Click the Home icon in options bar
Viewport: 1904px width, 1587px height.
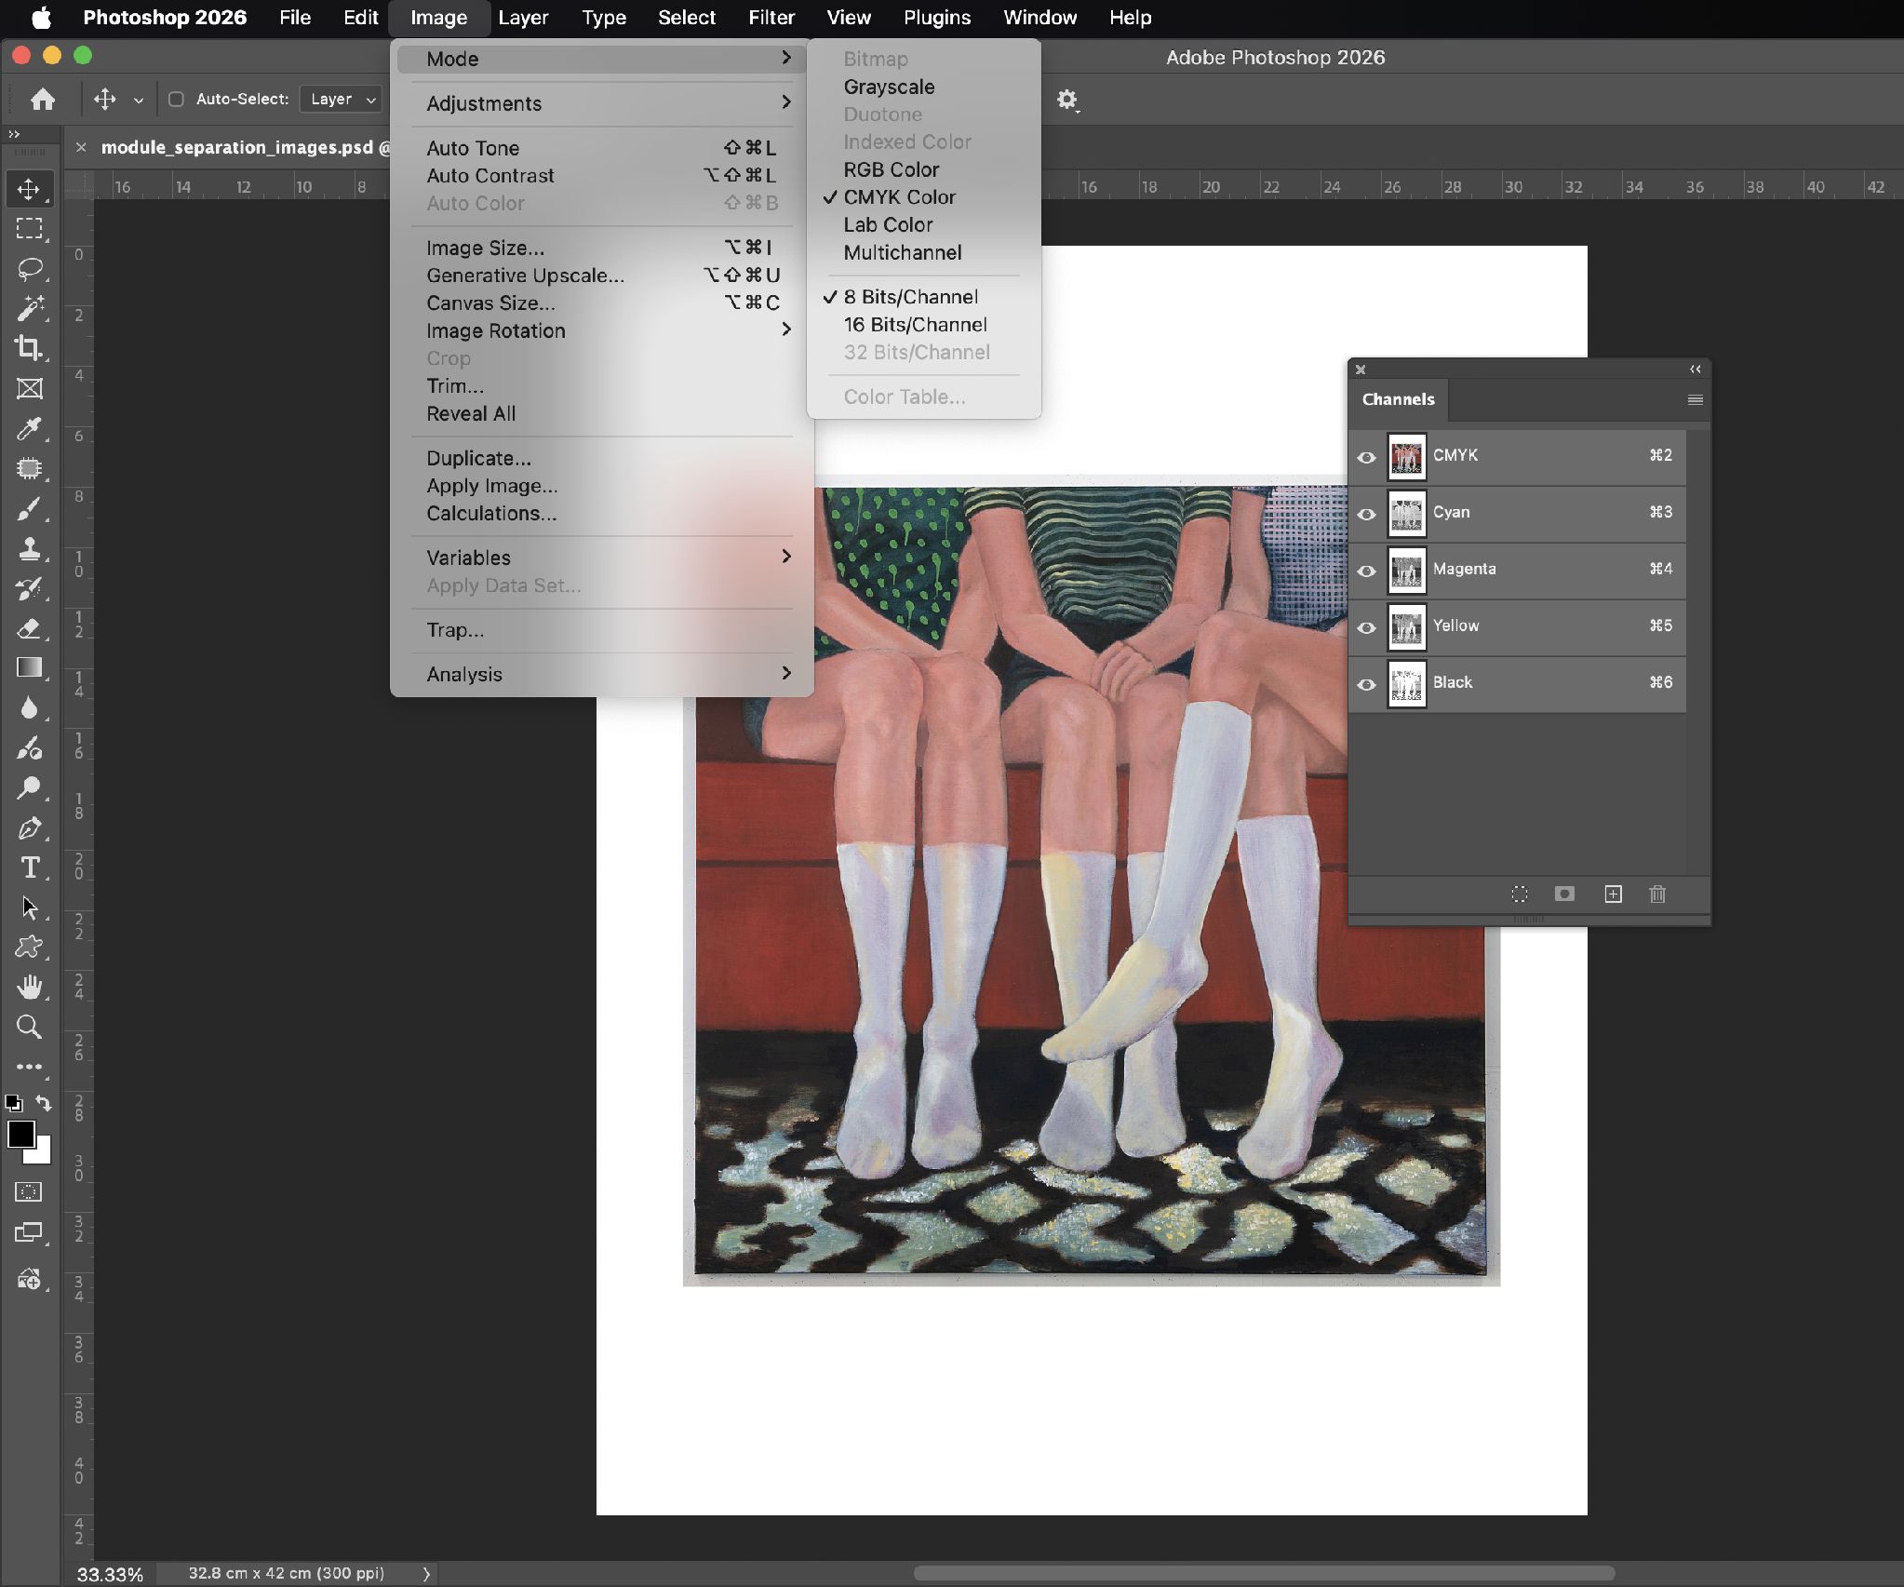(x=42, y=99)
